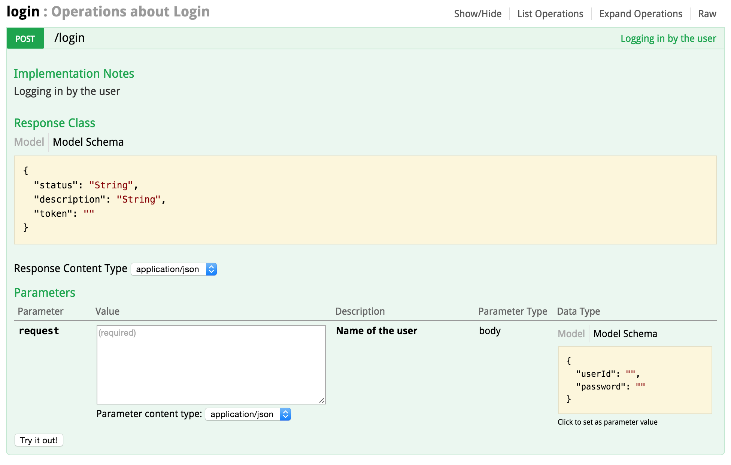Click List Operations link

click(550, 14)
